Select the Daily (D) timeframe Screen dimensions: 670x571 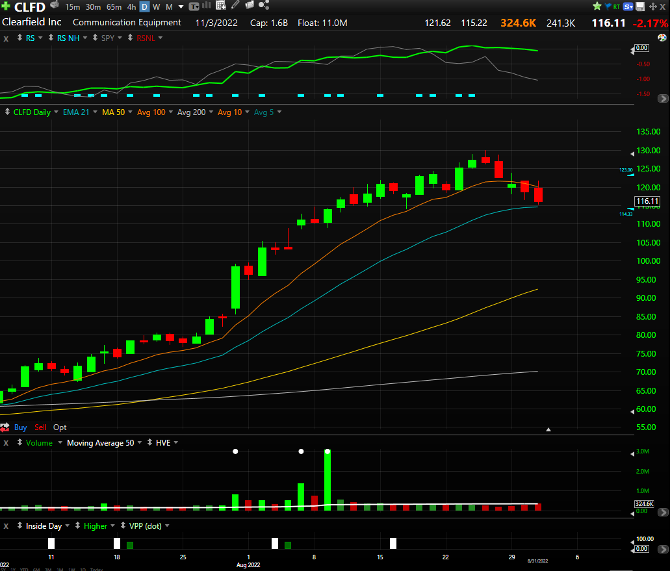coord(145,7)
